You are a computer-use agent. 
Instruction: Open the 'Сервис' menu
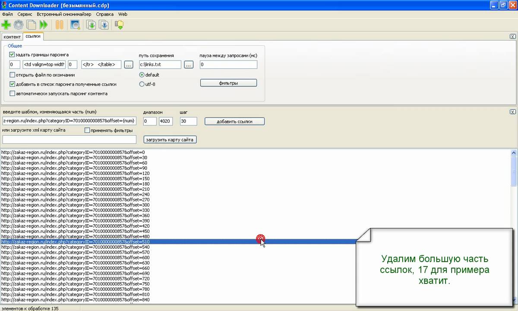(x=25, y=14)
